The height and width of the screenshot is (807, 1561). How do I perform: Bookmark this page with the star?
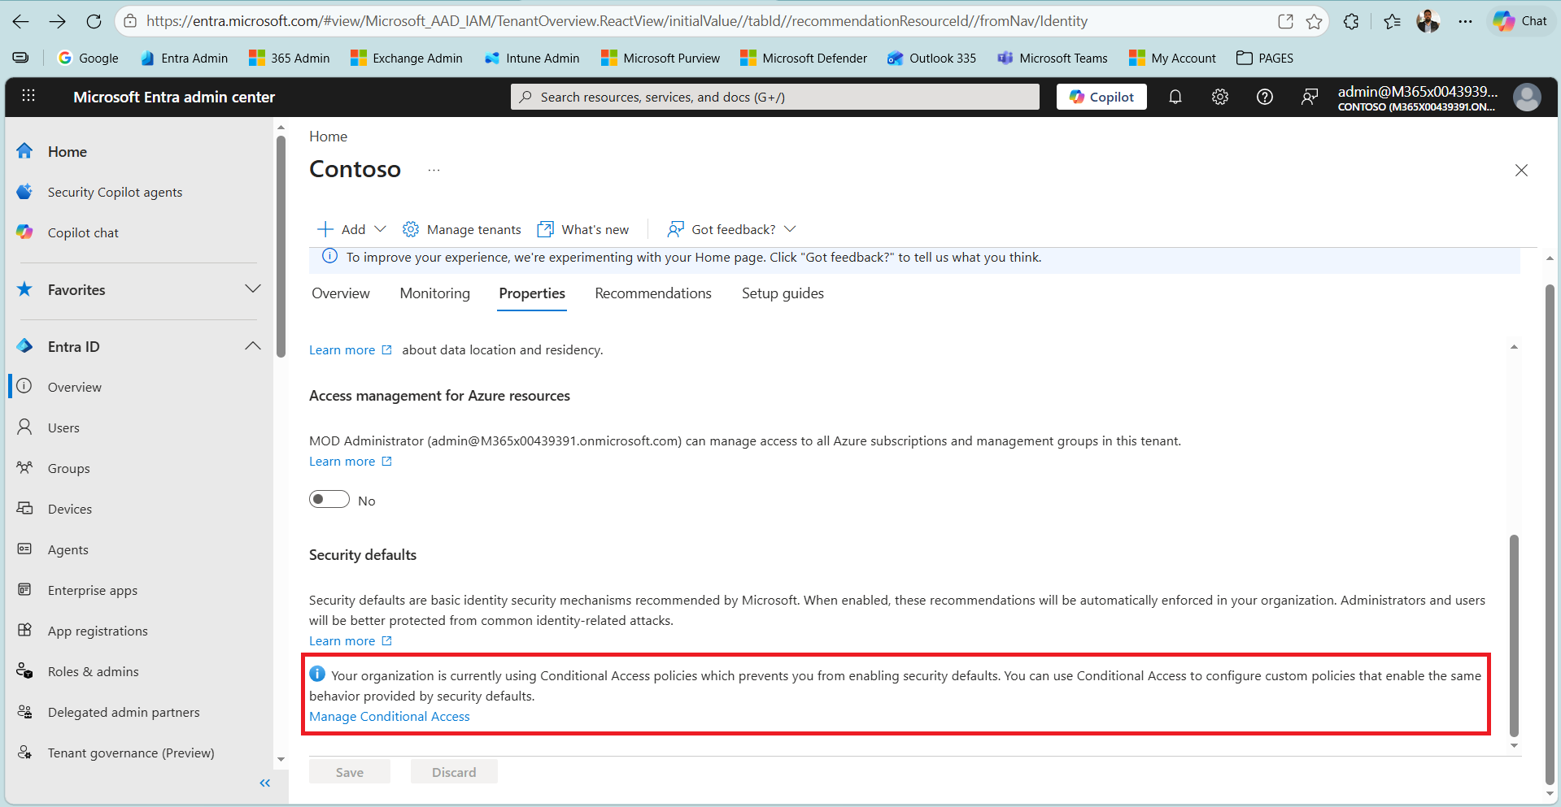pos(1314,21)
